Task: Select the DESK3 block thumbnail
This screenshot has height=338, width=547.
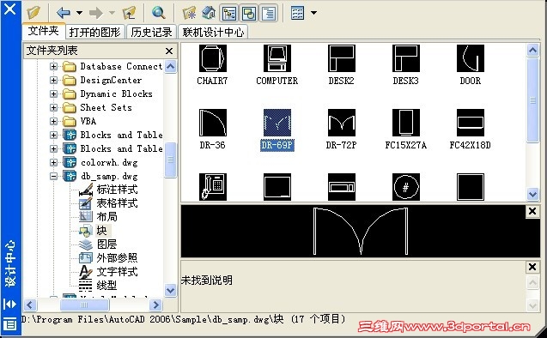Action: coord(406,58)
